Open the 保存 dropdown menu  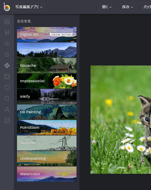(x=127, y=7)
